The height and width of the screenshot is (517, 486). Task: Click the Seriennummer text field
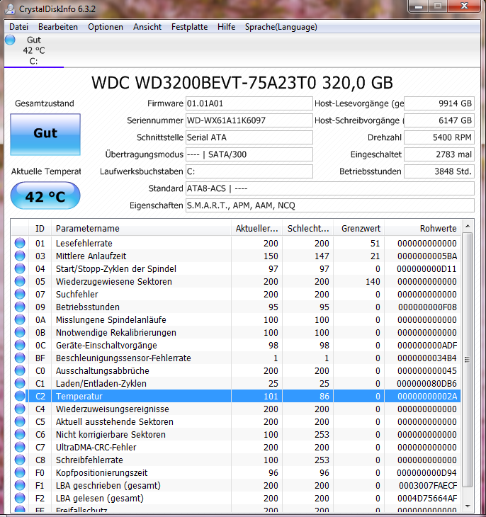(x=249, y=120)
